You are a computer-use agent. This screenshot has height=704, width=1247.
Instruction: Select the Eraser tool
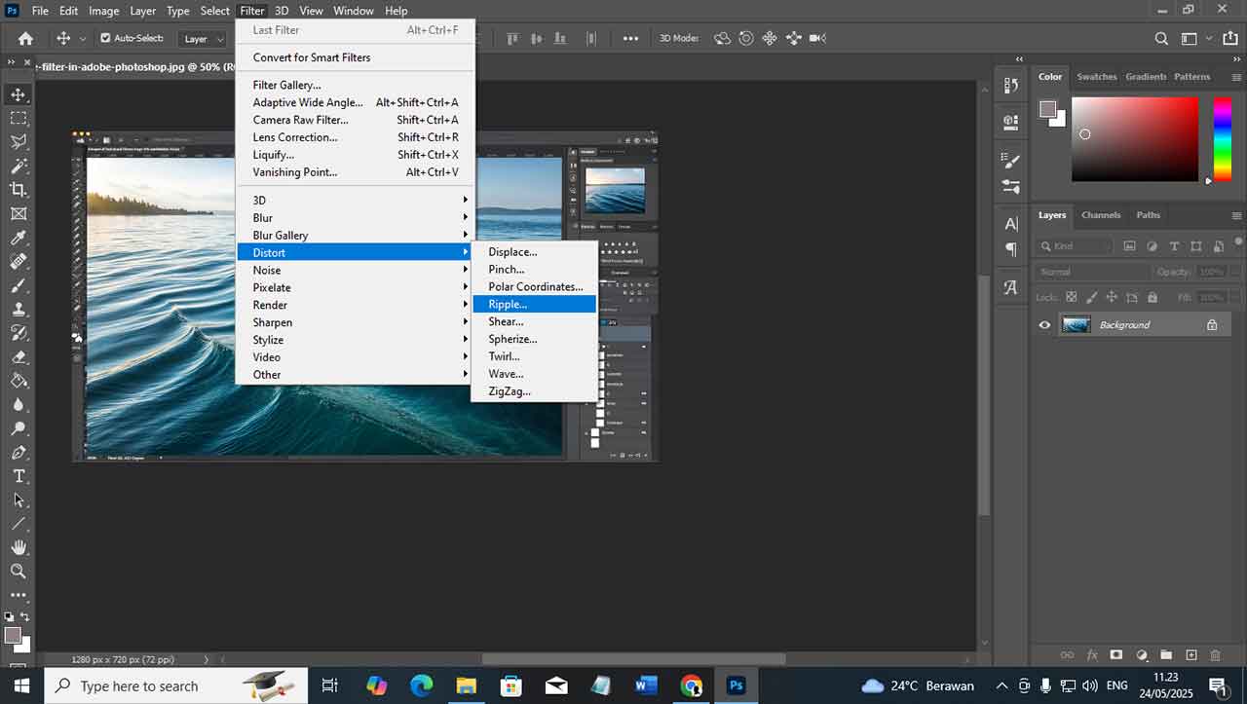click(x=18, y=356)
